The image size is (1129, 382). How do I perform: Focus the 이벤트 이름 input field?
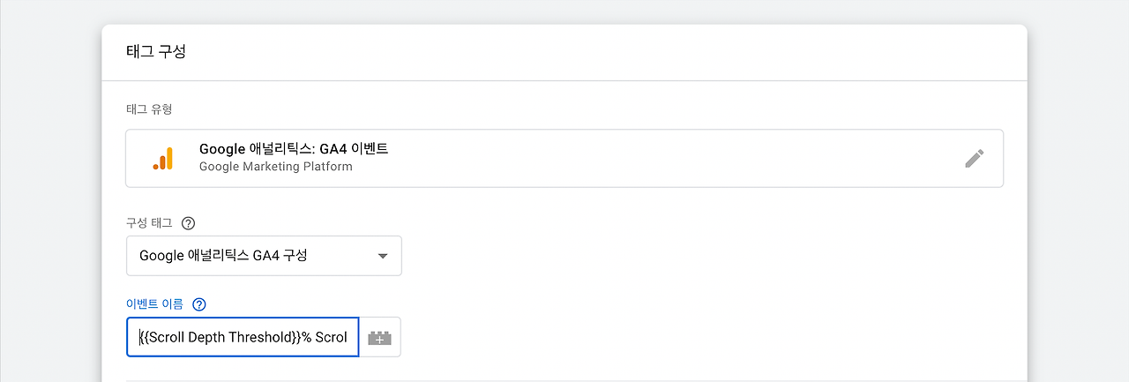tap(243, 338)
